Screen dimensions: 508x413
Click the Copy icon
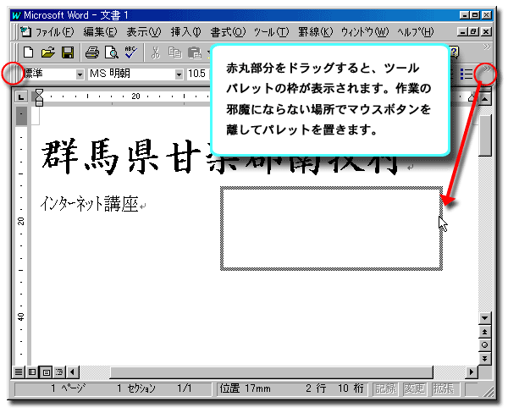coord(175,52)
